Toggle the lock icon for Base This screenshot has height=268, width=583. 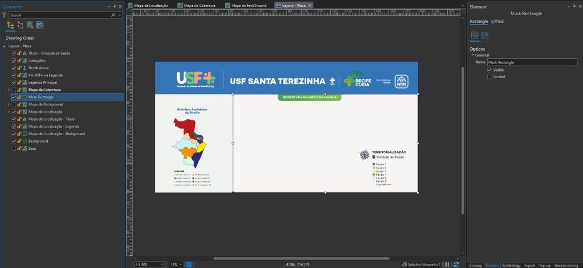19,149
